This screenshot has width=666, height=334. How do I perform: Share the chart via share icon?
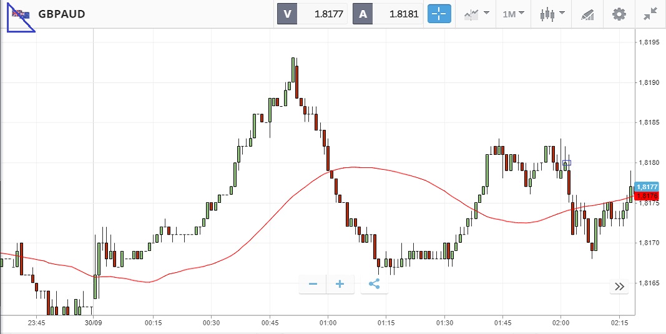pyautogui.click(x=375, y=284)
